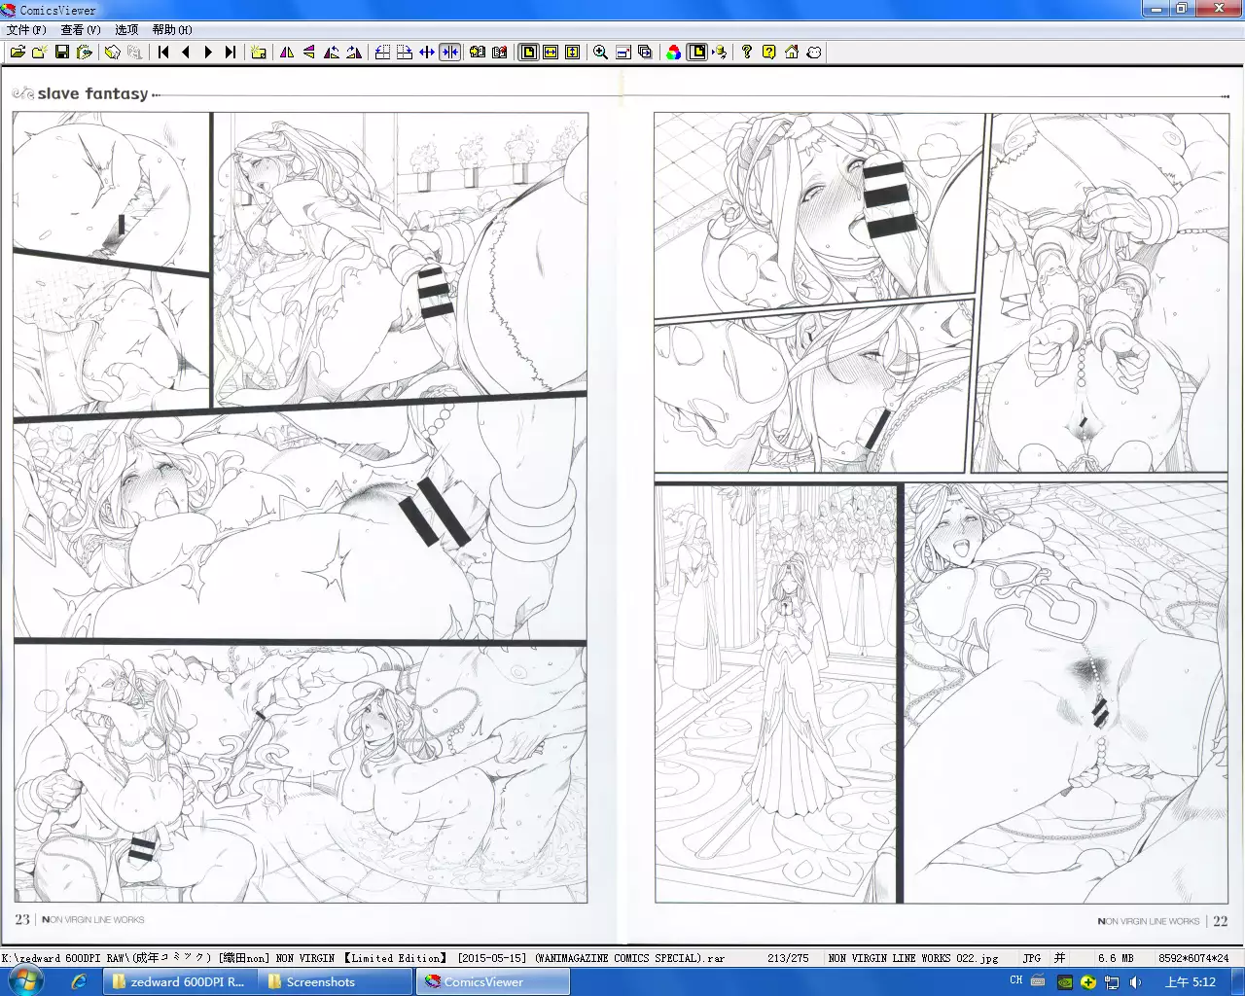Go to the previous page arrow
1245x996 pixels.
click(186, 53)
